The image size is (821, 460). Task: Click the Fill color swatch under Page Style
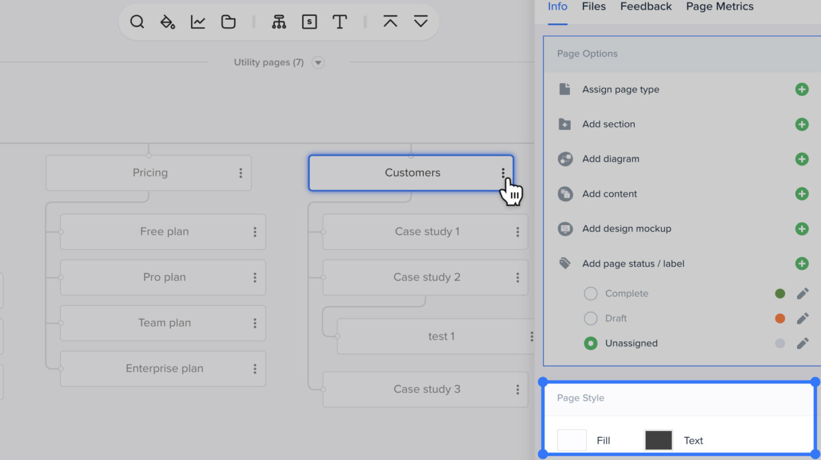pos(571,440)
